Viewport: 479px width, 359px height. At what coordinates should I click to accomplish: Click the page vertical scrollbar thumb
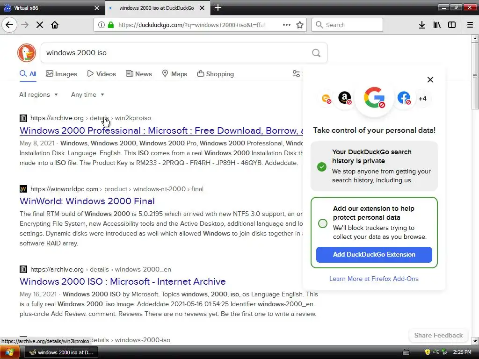point(475,76)
